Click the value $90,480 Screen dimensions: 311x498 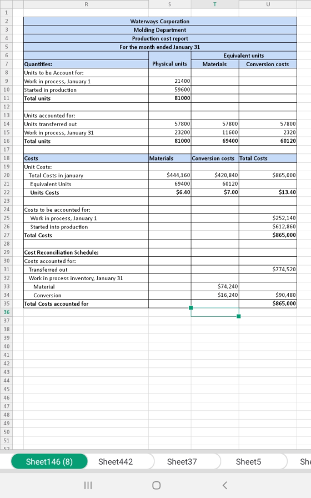[x=285, y=295]
